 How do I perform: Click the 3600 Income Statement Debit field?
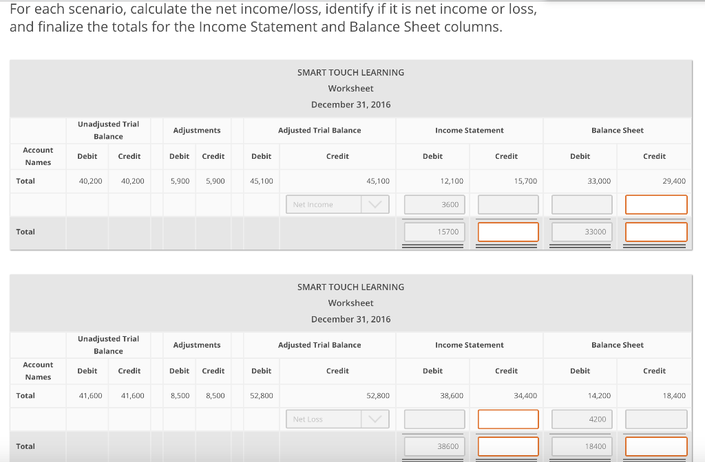coord(433,204)
